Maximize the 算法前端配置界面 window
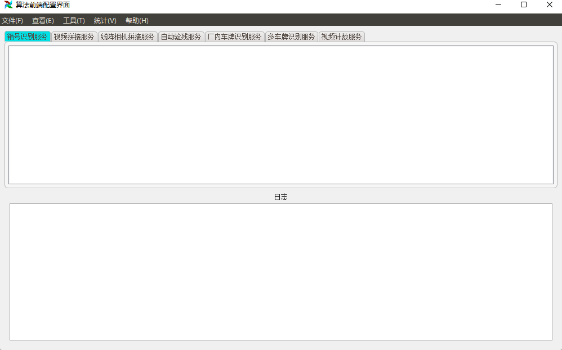The width and height of the screenshot is (562, 350). pos(524,4)
